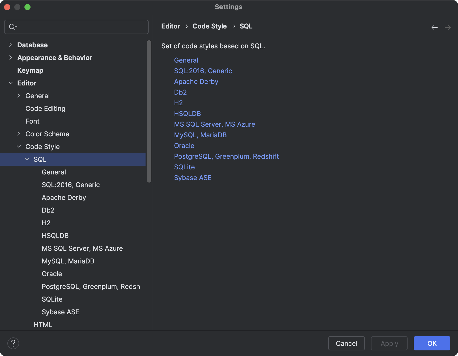Collapse the Editor tree section
Viewport: 458px width, 356px height.
(11, 83)
